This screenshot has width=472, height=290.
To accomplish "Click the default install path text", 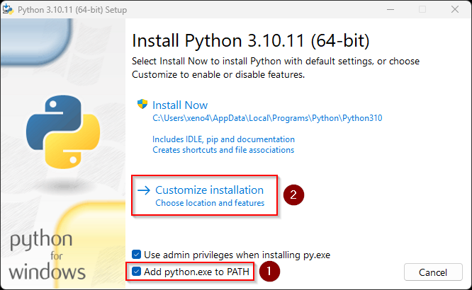I will [267, 118].
